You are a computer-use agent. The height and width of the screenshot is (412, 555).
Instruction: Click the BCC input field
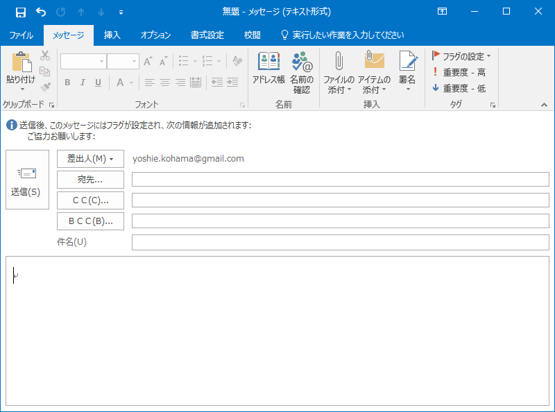click(341, 221)
